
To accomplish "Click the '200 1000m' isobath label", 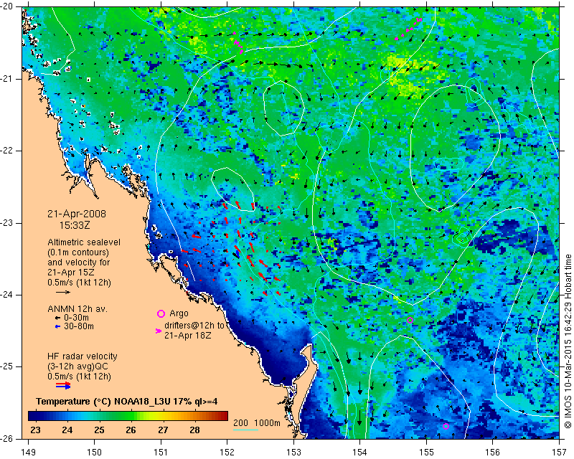I will tap(257, 422).
